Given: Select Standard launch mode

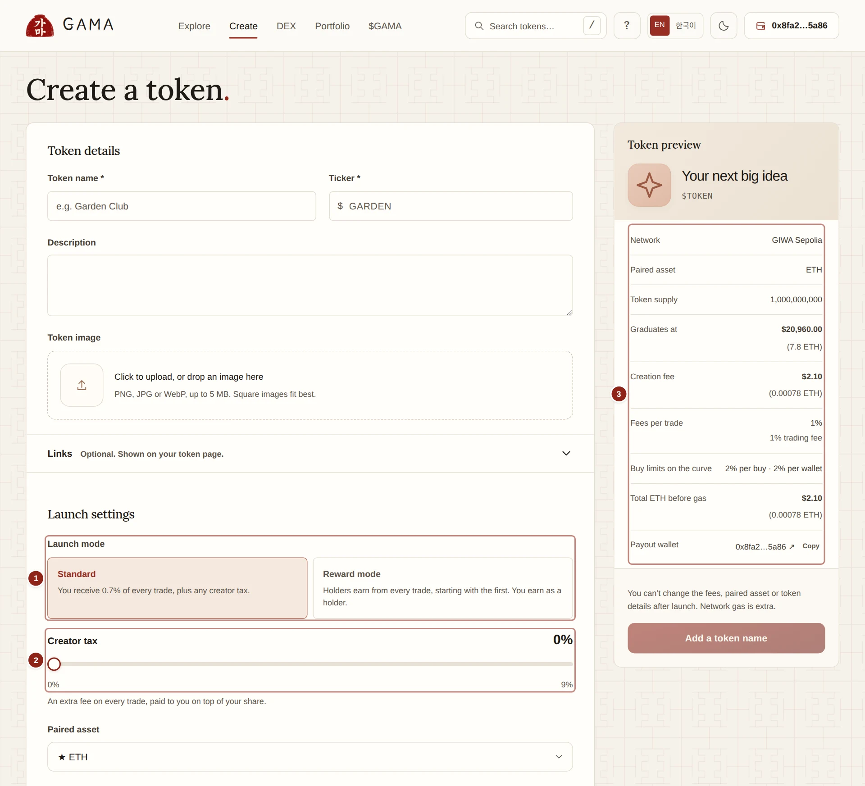Looking at the screenshot, I should [x=177, y=588].
